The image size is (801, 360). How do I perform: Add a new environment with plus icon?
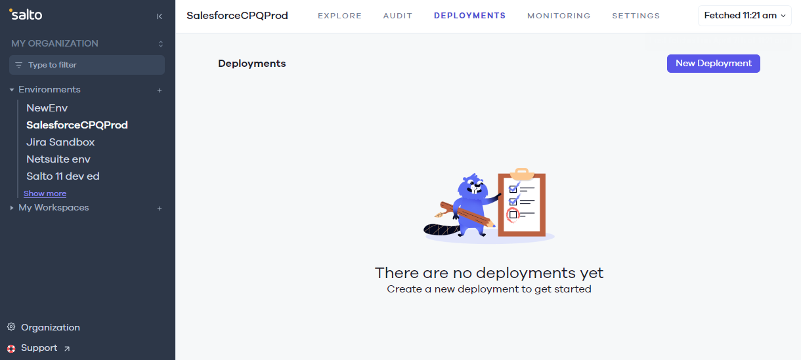tap(160, 90)
